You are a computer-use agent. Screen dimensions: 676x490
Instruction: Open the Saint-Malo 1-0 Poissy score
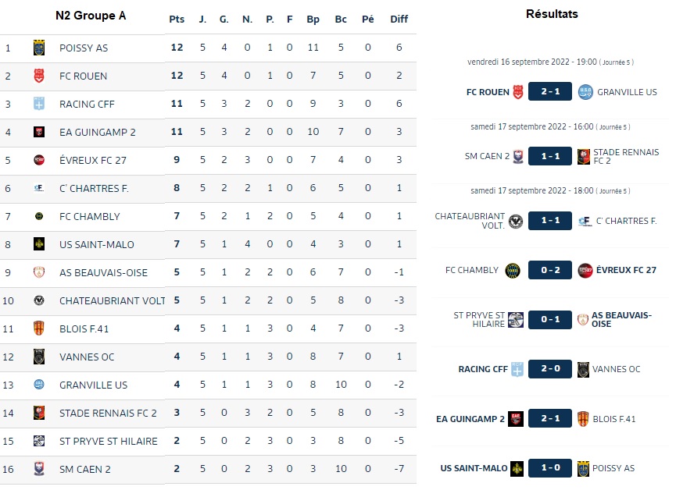(550, 467)
